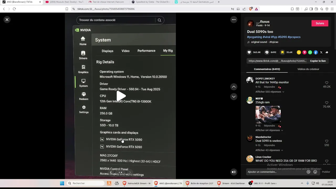Select the Commentaires (8492) tab

(x=267, y=69)
